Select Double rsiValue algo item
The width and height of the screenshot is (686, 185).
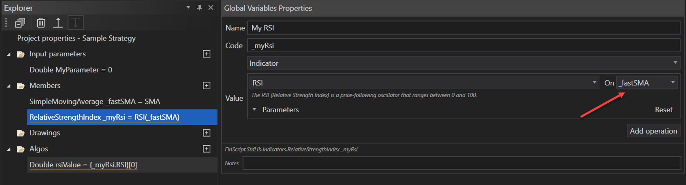[83, 165]
